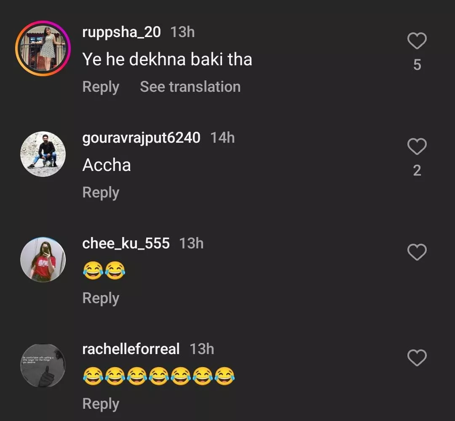View the 5 likes count on ruppsha_20's comment
The image size is (455, 421).
(417, 65)
